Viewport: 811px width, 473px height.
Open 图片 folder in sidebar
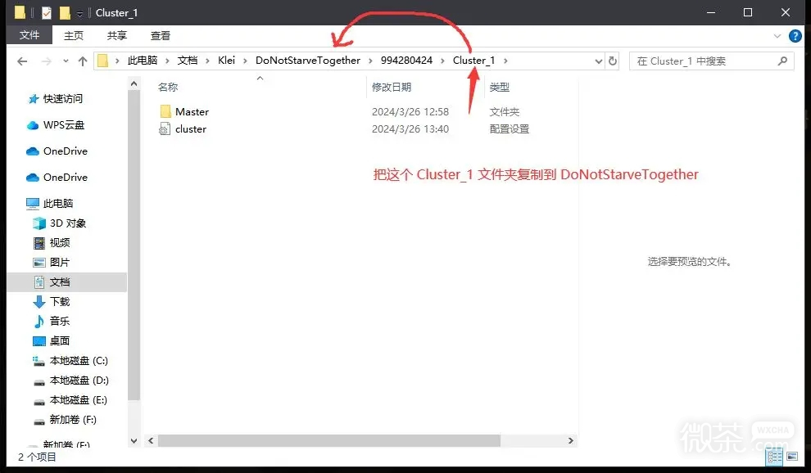pyautogui.click(x=60, y=263)
